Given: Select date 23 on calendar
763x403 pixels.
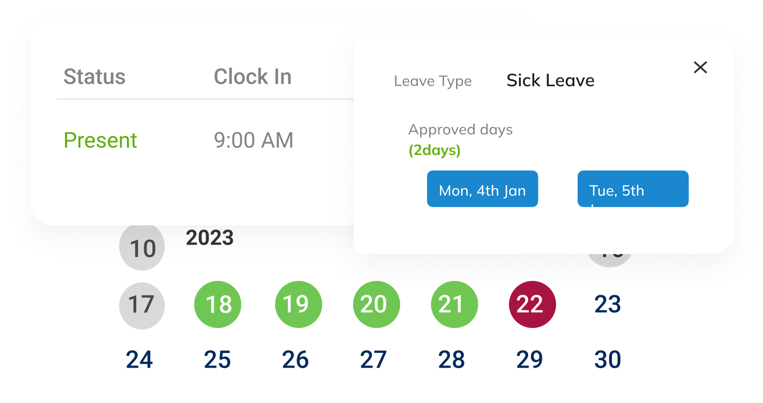Looking at the screenshot, I should [608, 304].
